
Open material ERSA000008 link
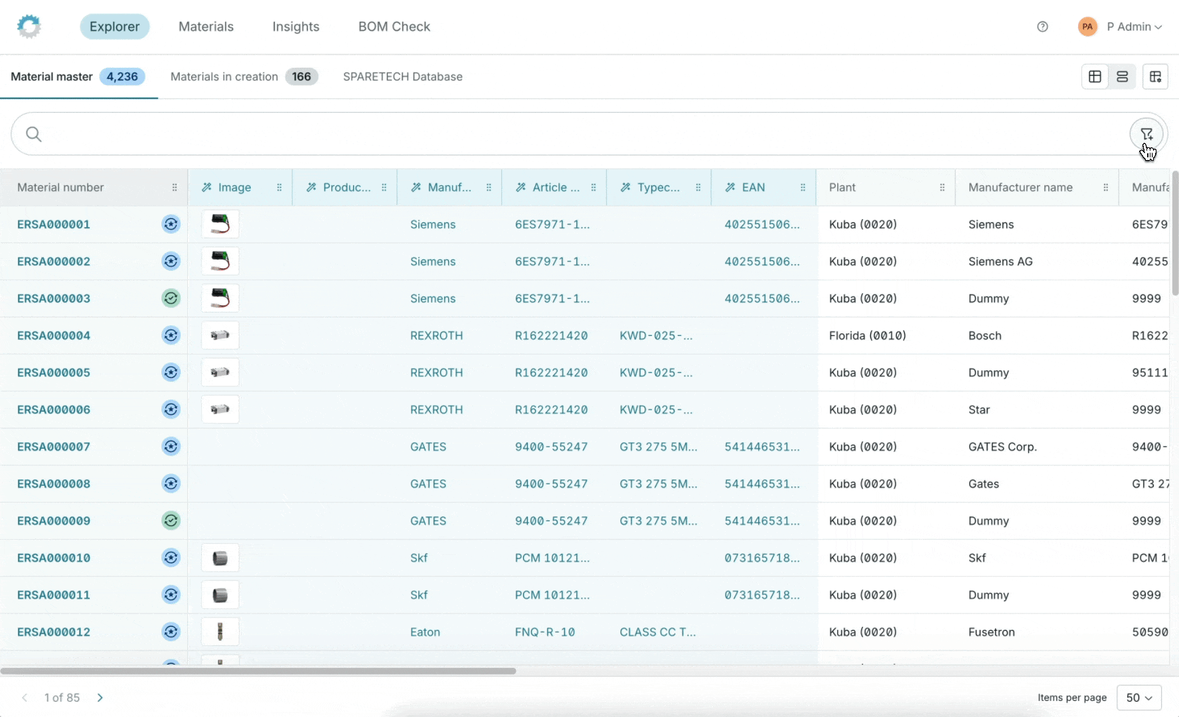pyautogui.click(x=54, y=484)
